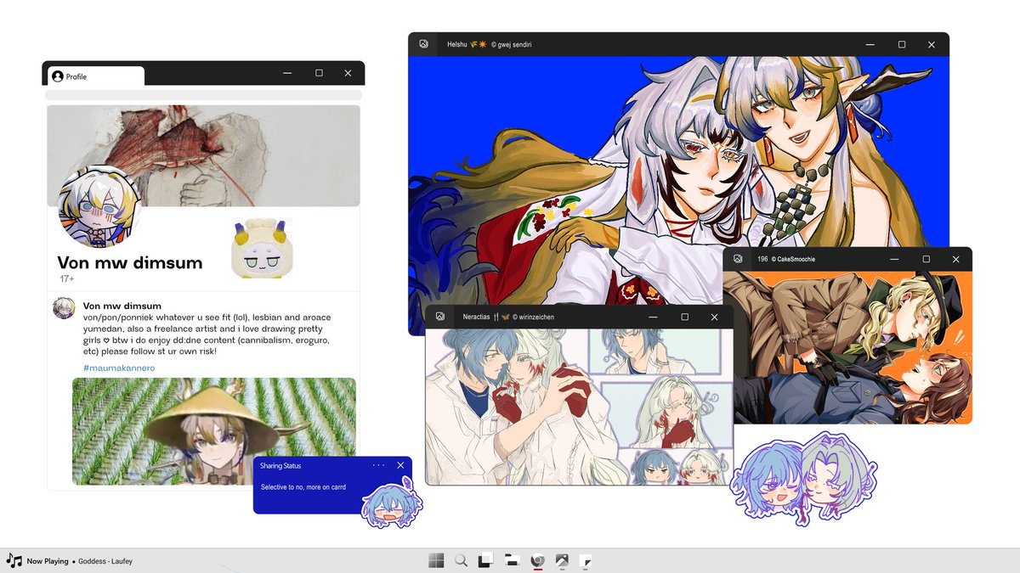The image size is (1020, 573).
Task: Maximize the Profile window
Action: coord(319,74)
